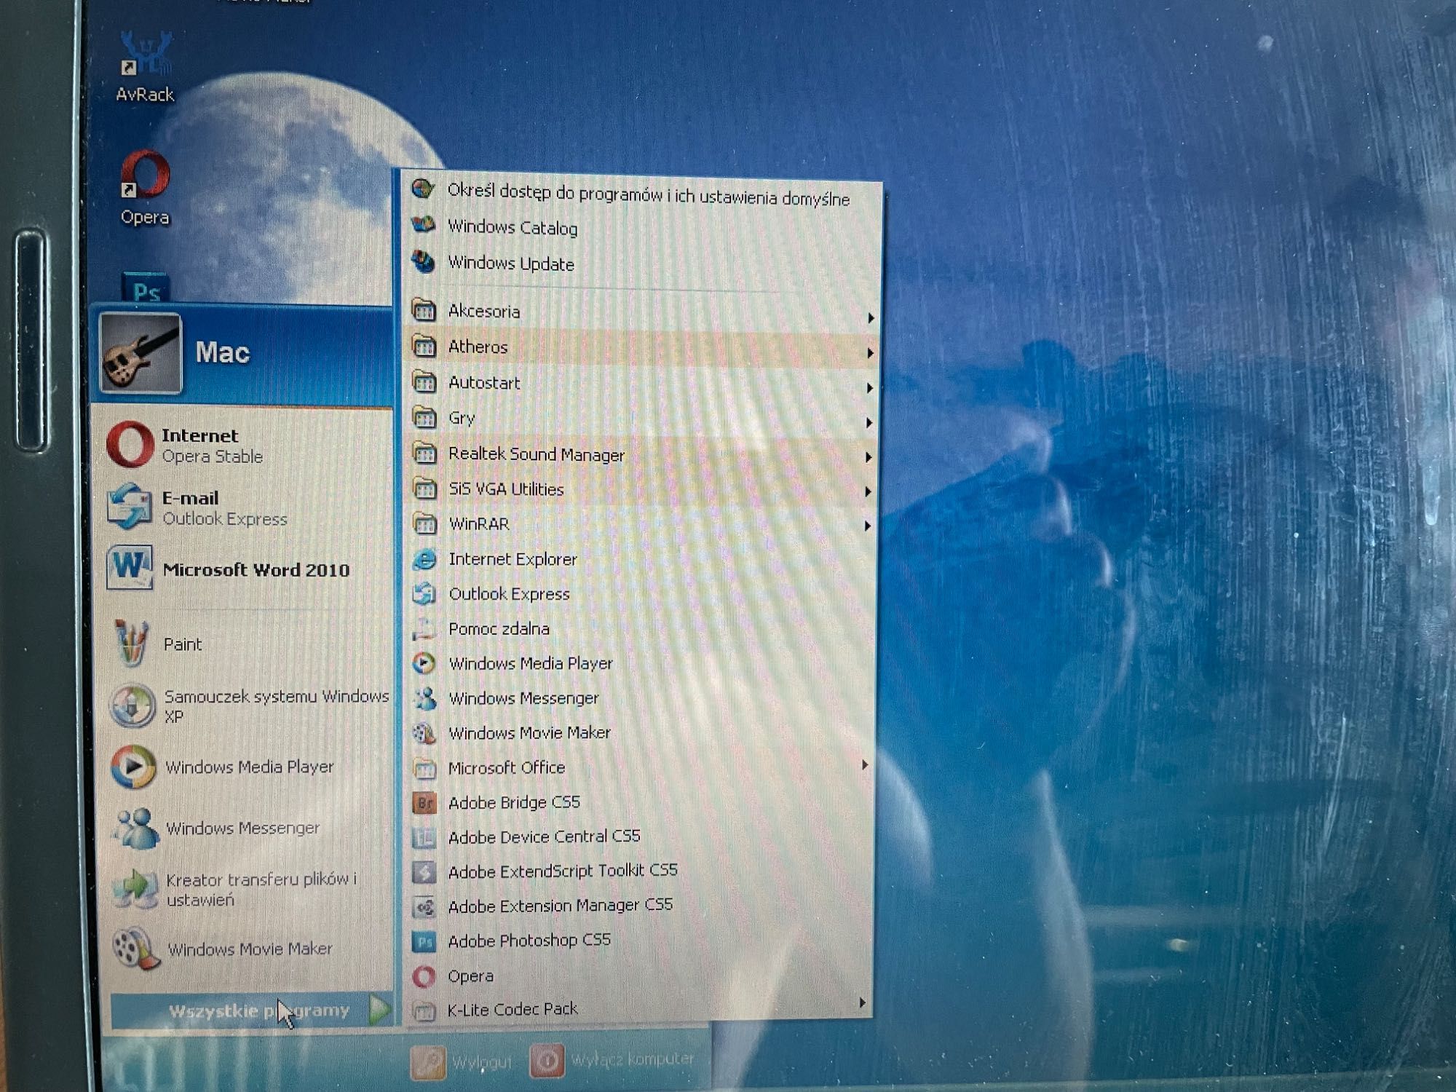
Task: Click the Mac user name label
Action: click(222, 353)
